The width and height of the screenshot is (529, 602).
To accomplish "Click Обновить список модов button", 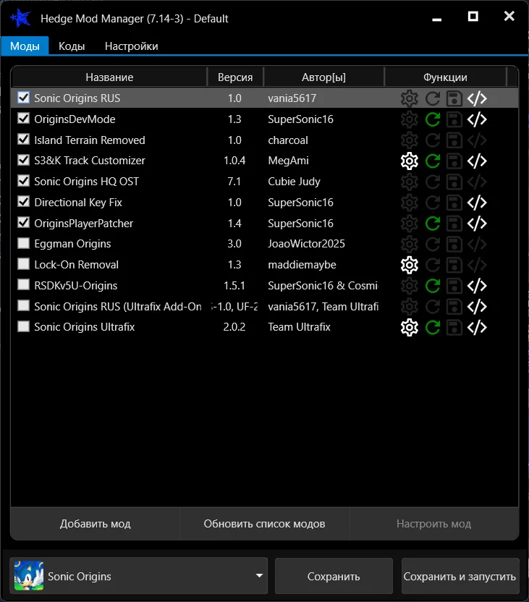I will pyautogui.click(x=265, y=524).
